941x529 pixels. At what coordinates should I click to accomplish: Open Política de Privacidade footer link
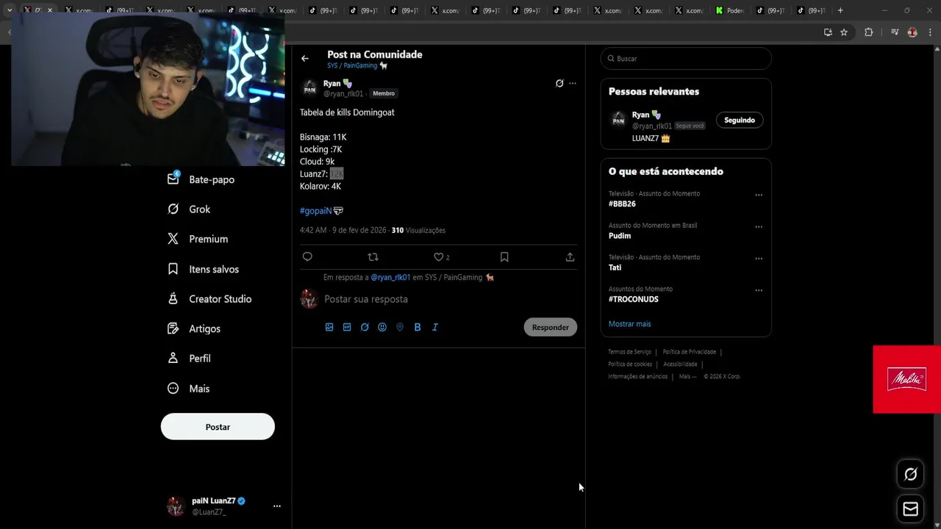(690, 352)
